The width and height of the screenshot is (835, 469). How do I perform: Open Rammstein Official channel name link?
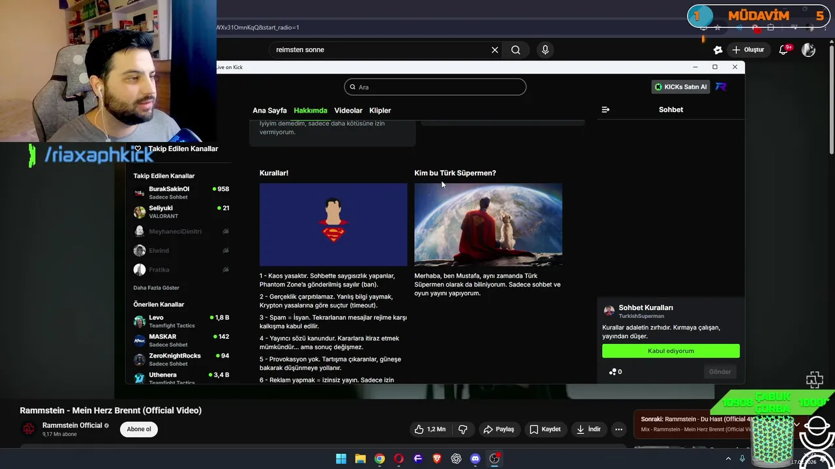[72, 425]
